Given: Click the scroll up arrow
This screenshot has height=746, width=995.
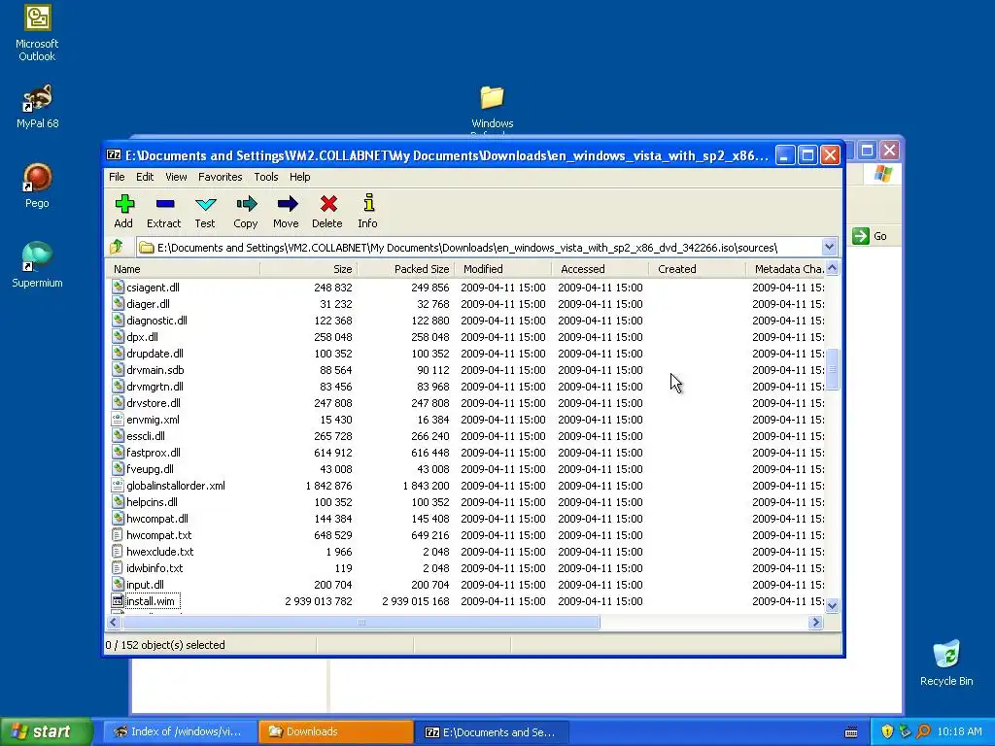Looking at the screenshot, I should click(832, 268).
